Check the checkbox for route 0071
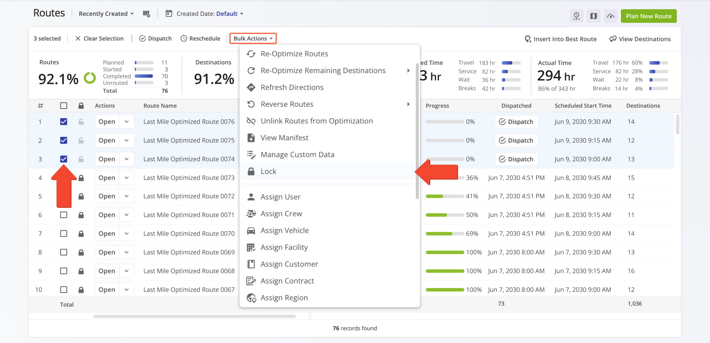 point(63,215)
